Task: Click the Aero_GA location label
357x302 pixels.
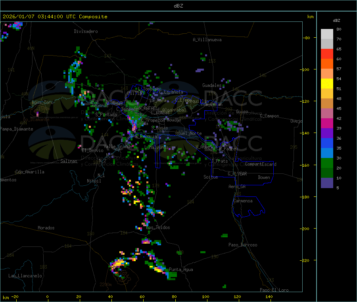Action: coord(237,187)
